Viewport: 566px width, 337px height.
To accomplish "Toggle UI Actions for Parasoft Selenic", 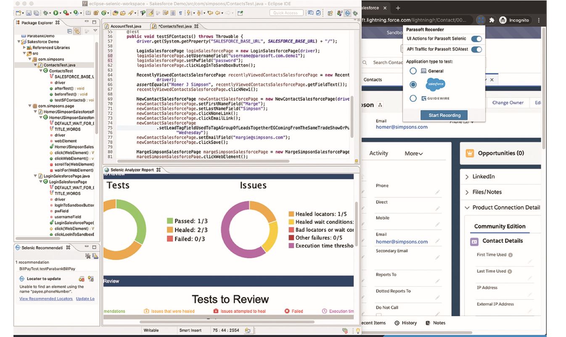I will [476, 39].
